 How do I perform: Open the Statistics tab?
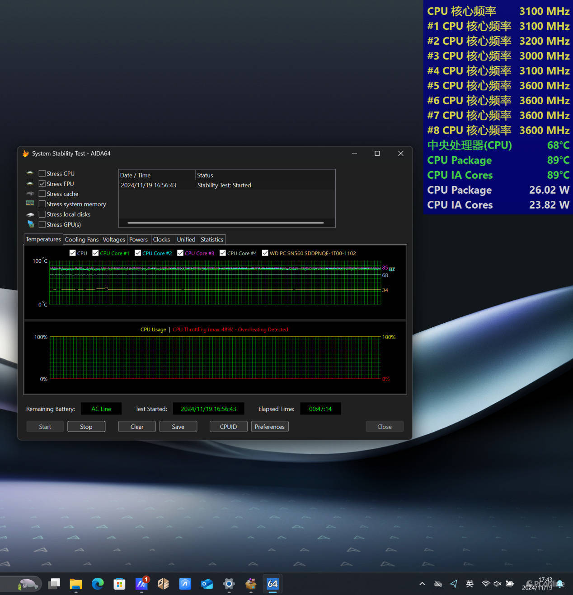tap(212, 239)
